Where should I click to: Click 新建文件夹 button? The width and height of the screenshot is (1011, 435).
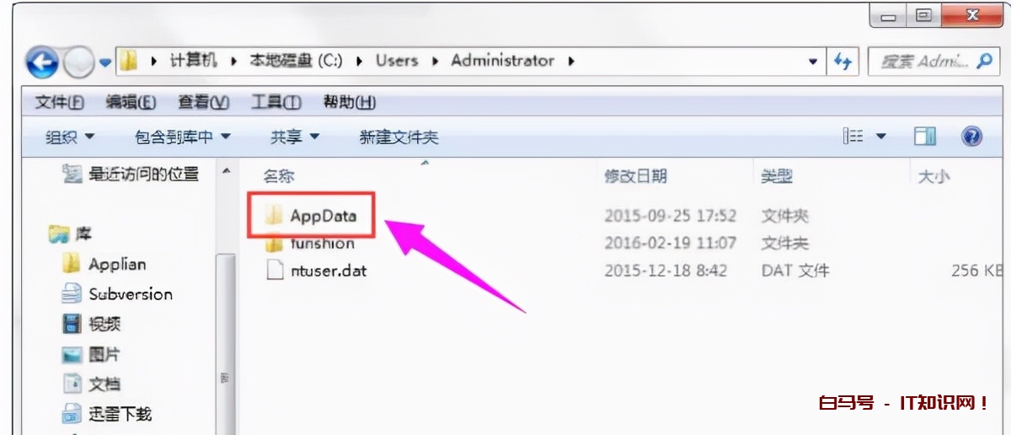[x=399, y=137]
